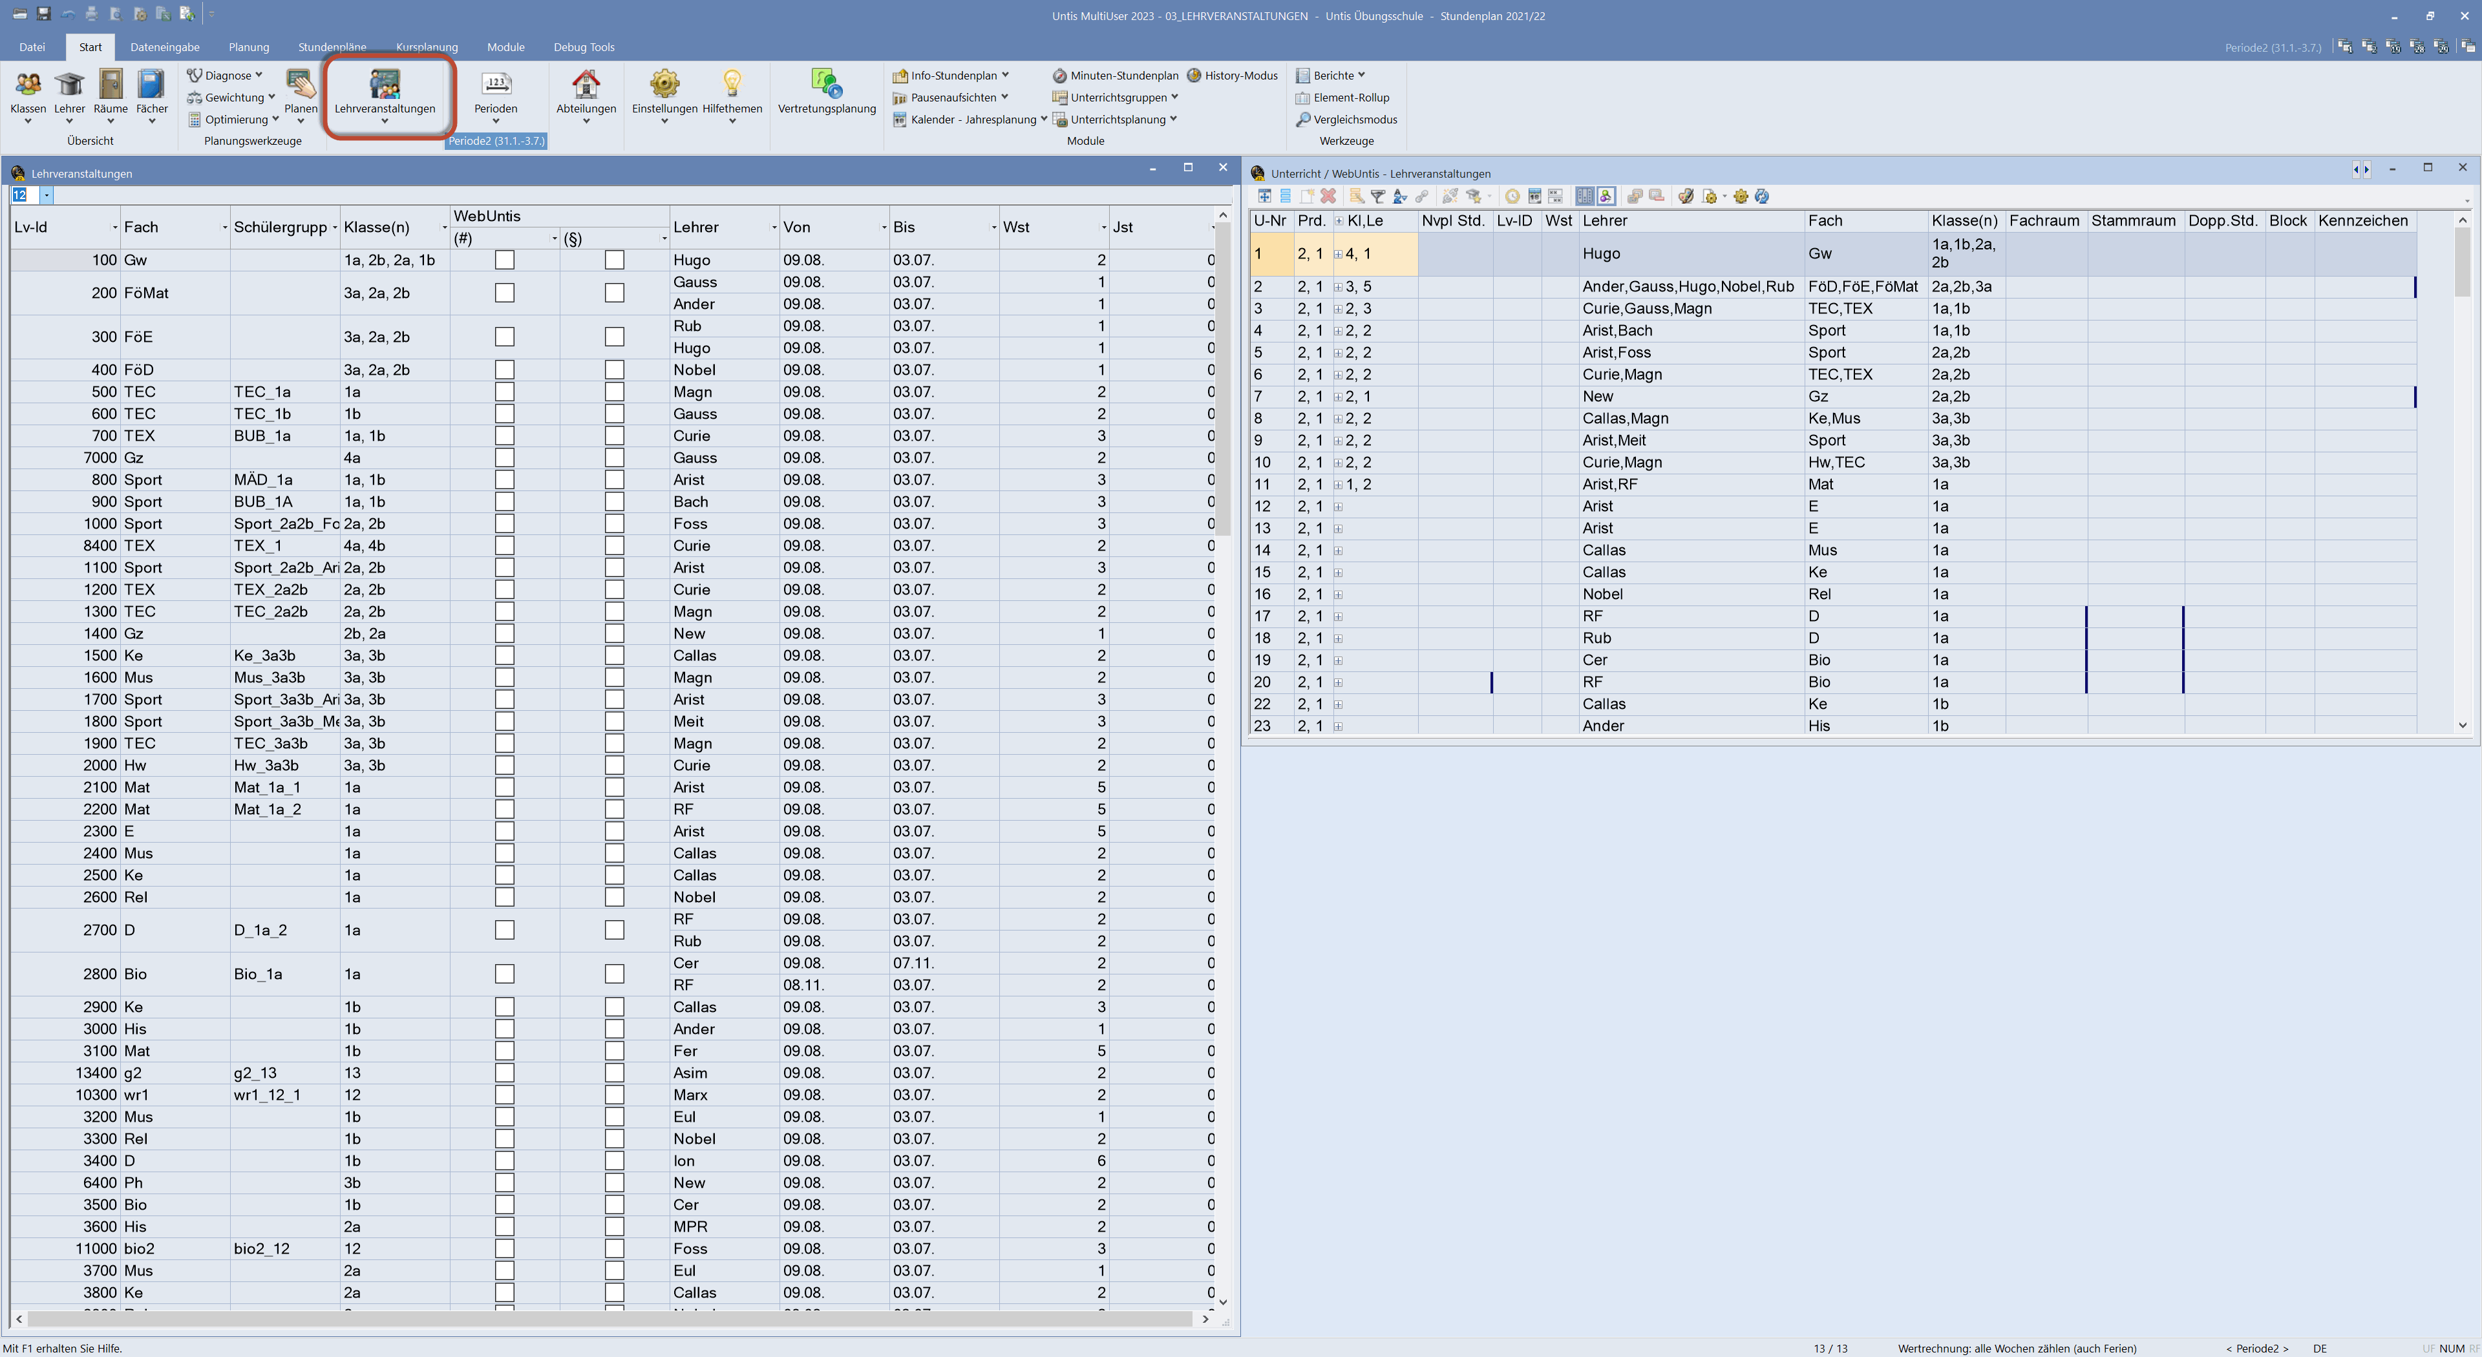The height and width of the screenshot is (1357, 2482).
Task: Switch to the Dateneingabe tab
Action: pyautogui.click(x=165, y=47)
